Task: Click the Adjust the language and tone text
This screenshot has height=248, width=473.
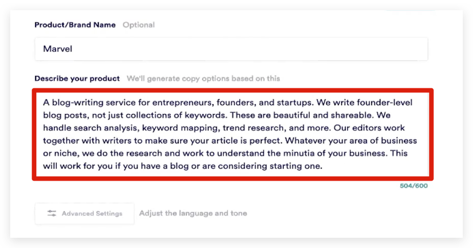Action: click(193, 213)
